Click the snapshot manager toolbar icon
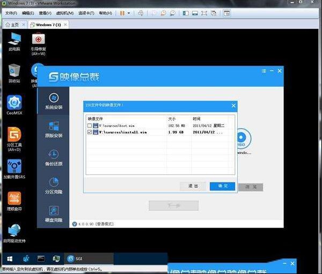This screenshot has width=322, height=274. coord(173,13)
